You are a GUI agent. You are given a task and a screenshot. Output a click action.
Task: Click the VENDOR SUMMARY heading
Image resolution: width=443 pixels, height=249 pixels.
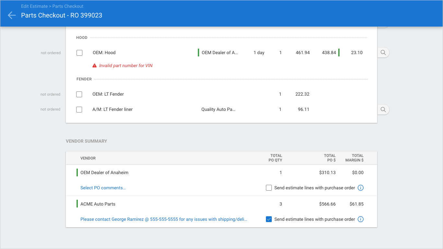tap(86, 141)
